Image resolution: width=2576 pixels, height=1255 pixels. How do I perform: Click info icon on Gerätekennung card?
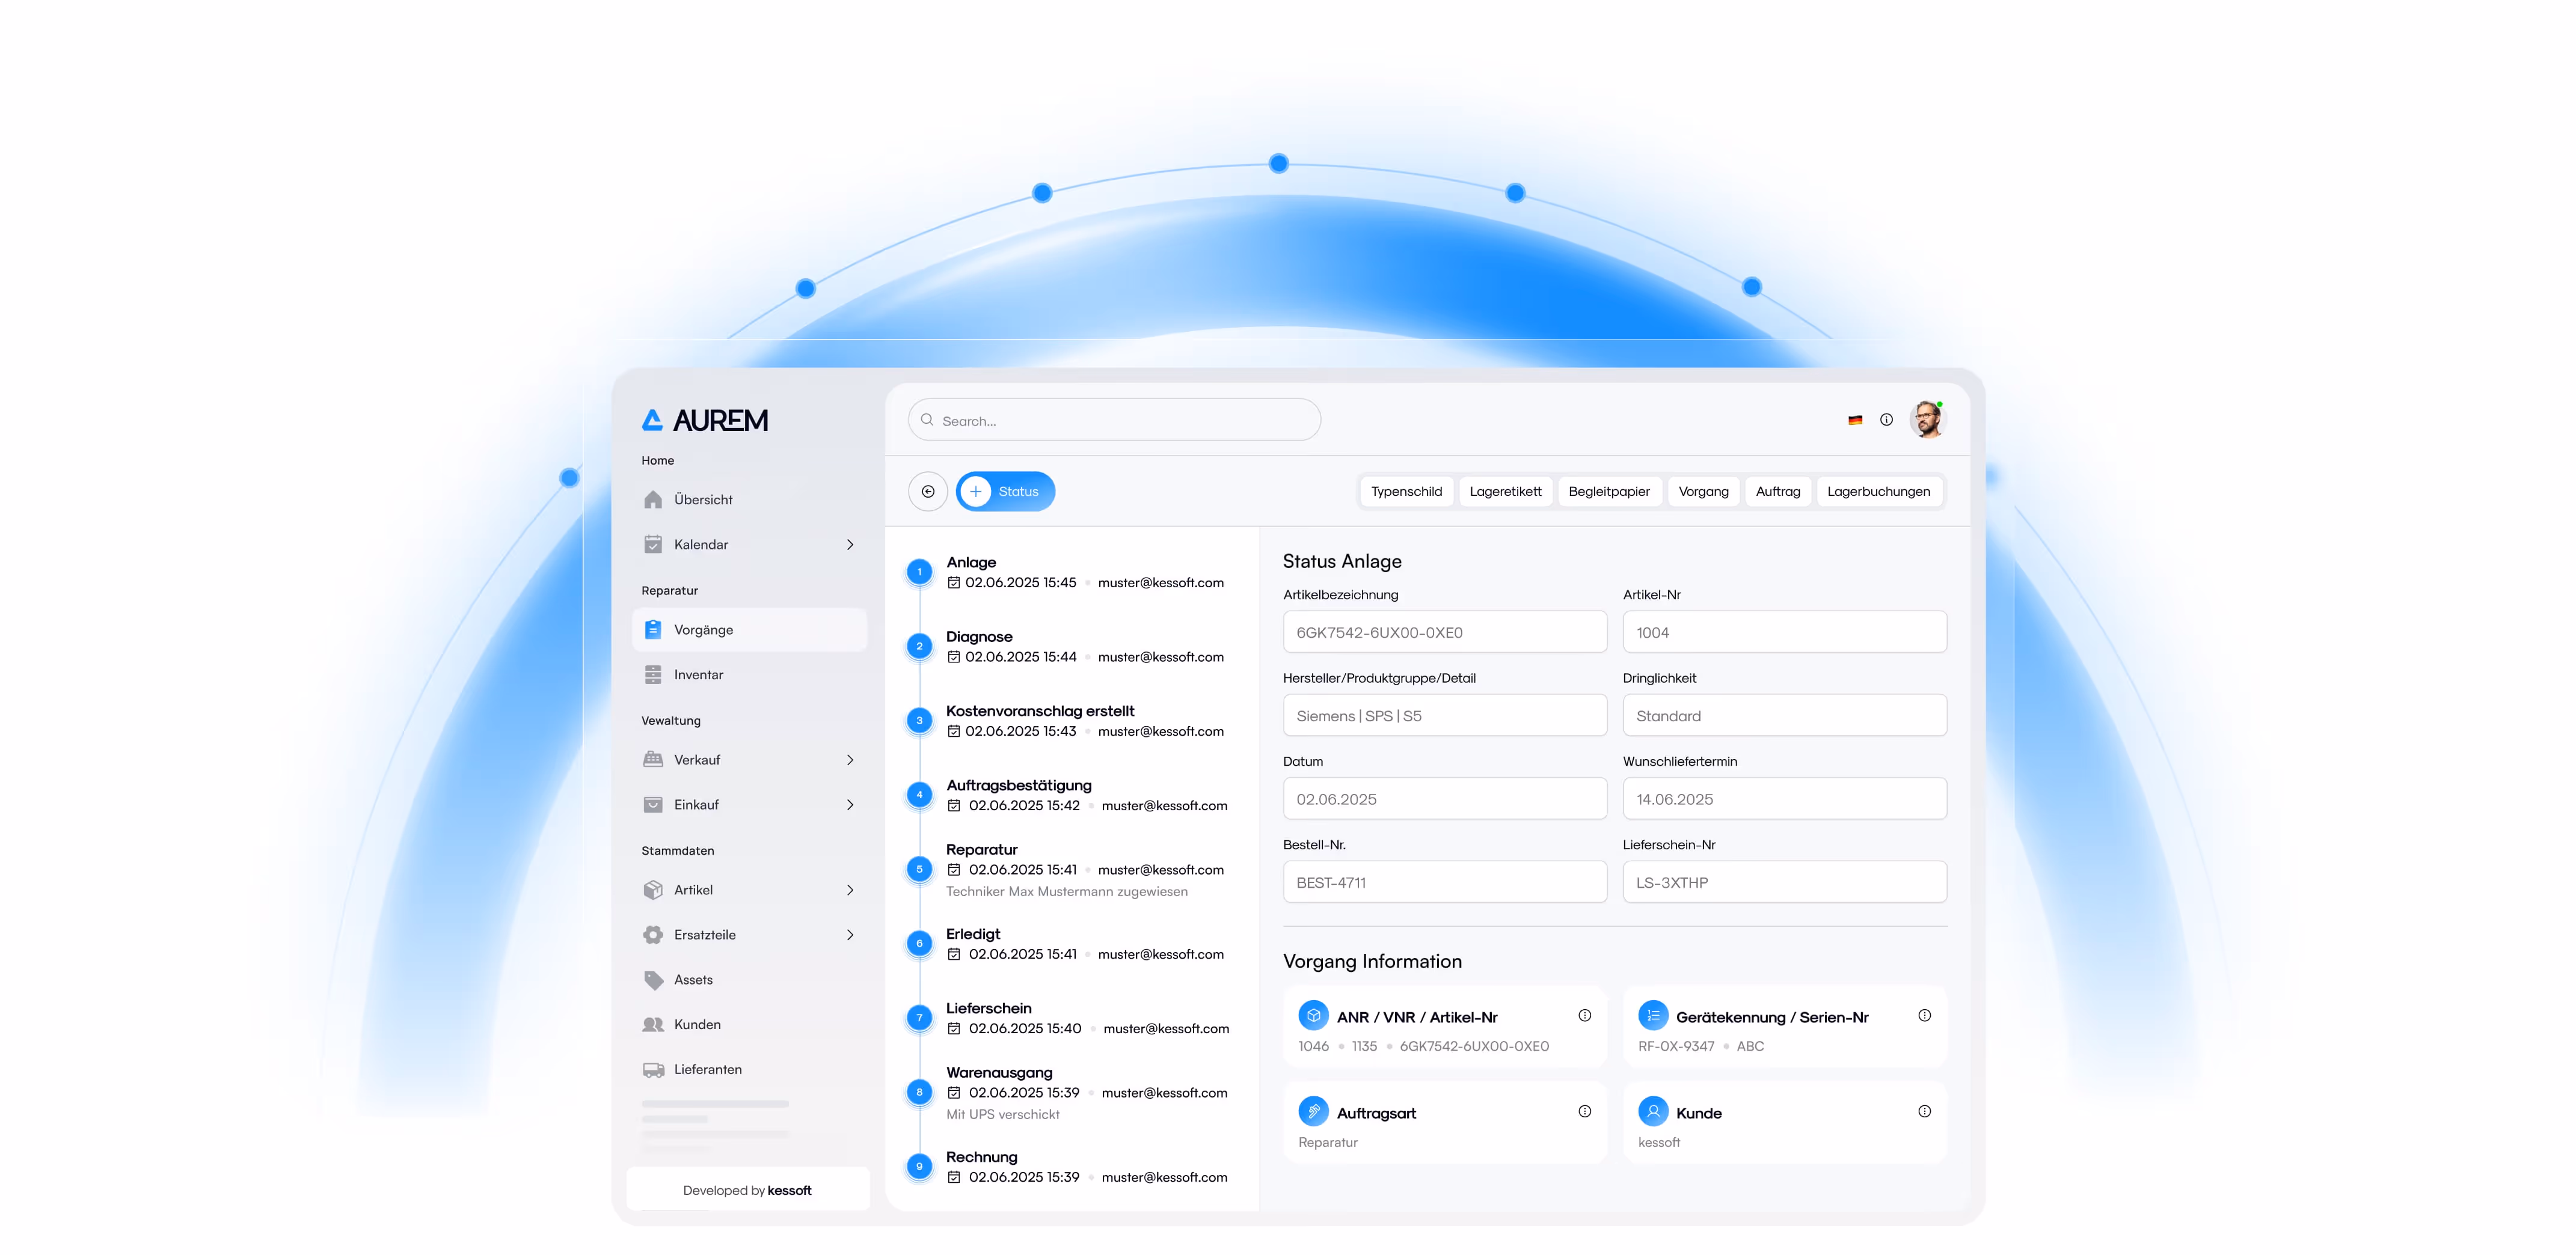[1925, 1015]
